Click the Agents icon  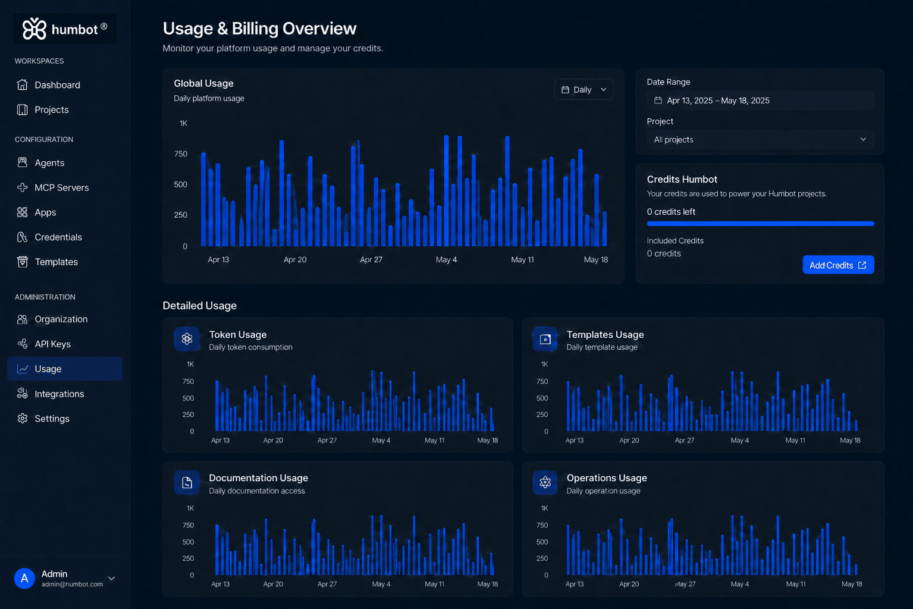(x=23, y=162)
